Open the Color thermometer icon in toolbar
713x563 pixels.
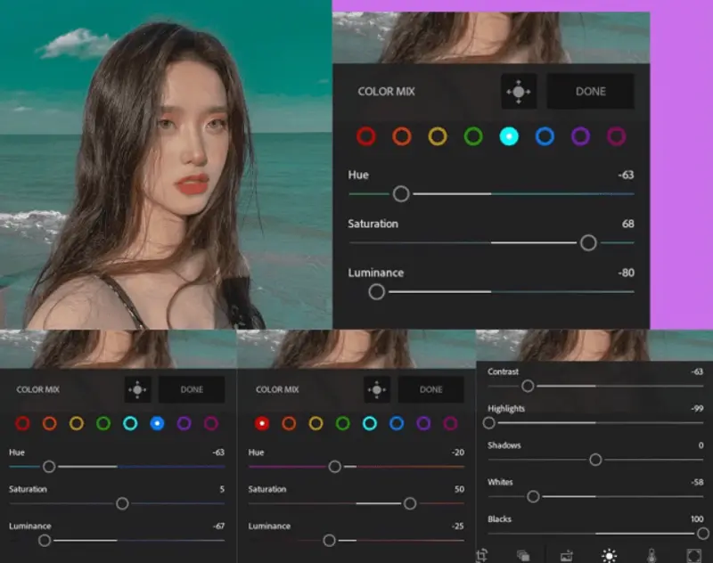point(652,555)
